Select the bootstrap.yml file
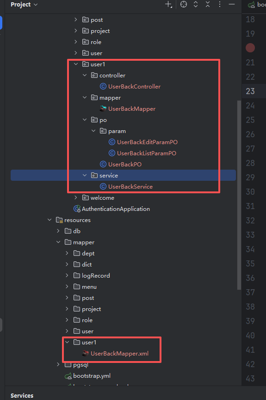The width and height of the screenshot is (266, 400). 92,376
